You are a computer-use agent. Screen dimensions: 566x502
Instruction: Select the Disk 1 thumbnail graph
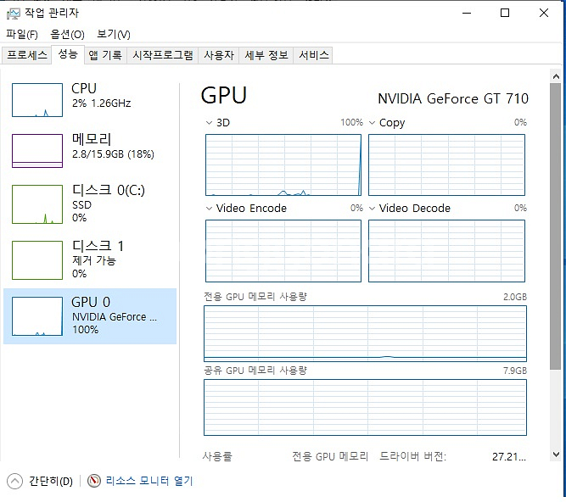point(37,260)
